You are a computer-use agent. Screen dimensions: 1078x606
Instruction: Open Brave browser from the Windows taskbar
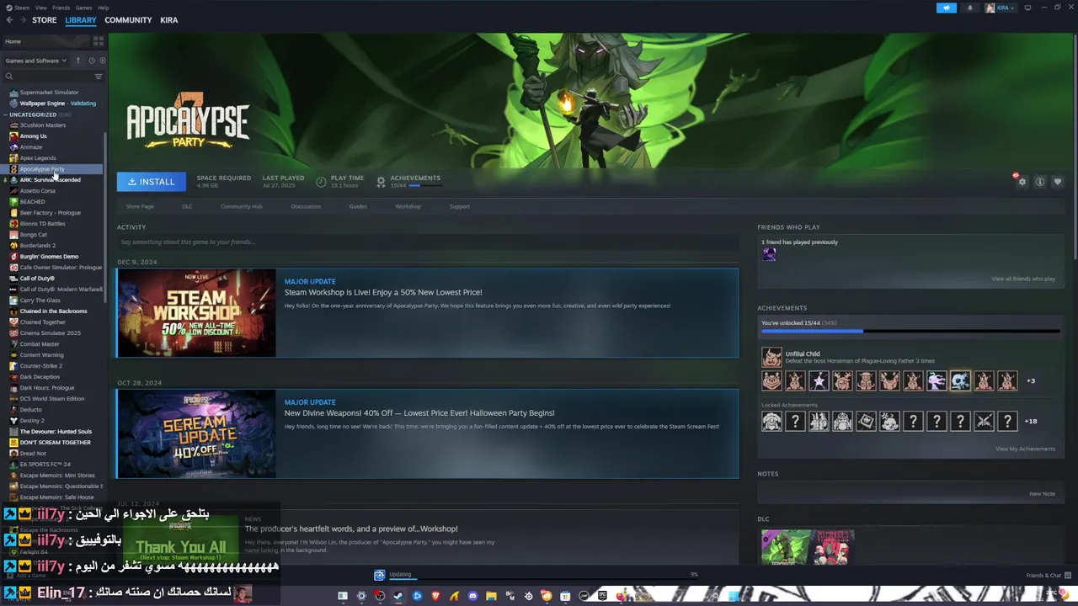tap(435, 596)
